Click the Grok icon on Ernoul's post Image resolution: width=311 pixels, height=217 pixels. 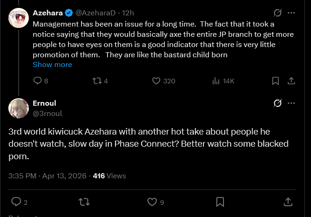point(278,103)
